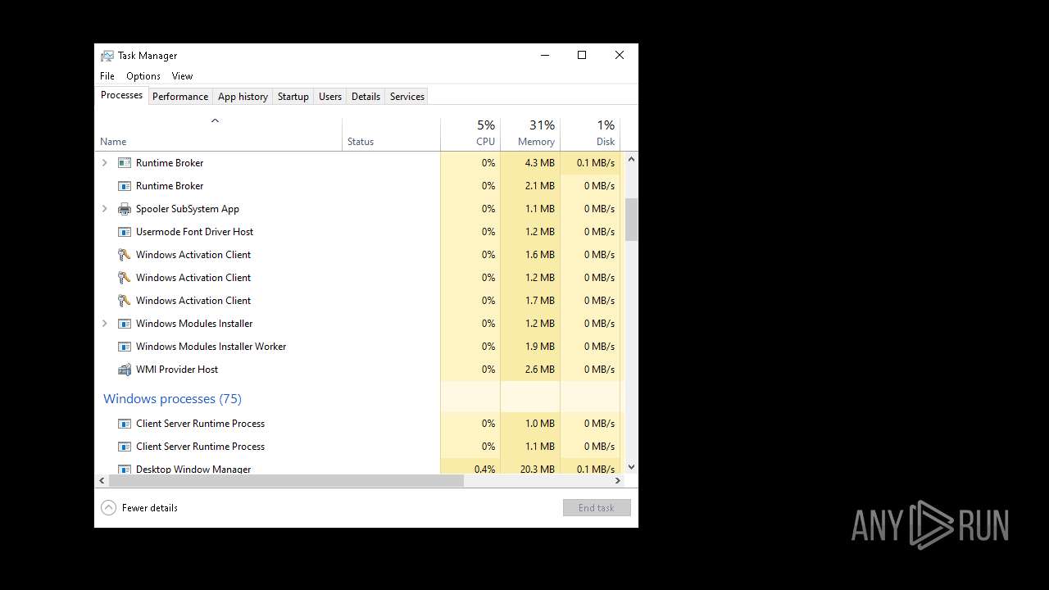This screenshot has width=1049, height=590.
Task: Select the Processes tab
Action: point(121,95)
